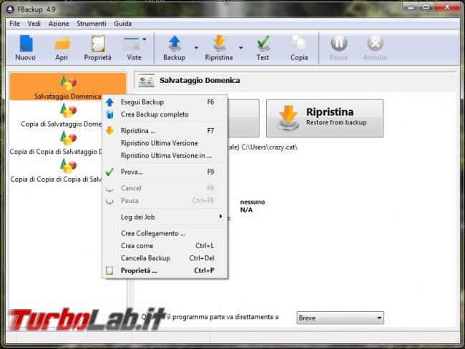Click the disabled Pausa menu entry

click(x=165, y=201)
